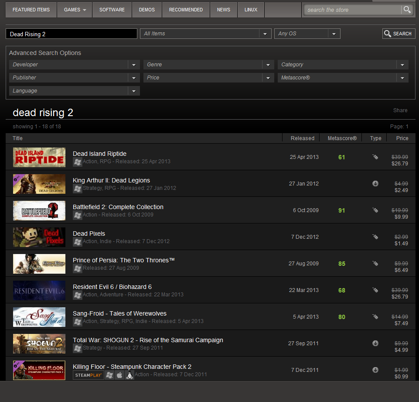Viewport: 419px width, 402px height.
Task: Sort results by the Released column header
Action: click(302, 138)
